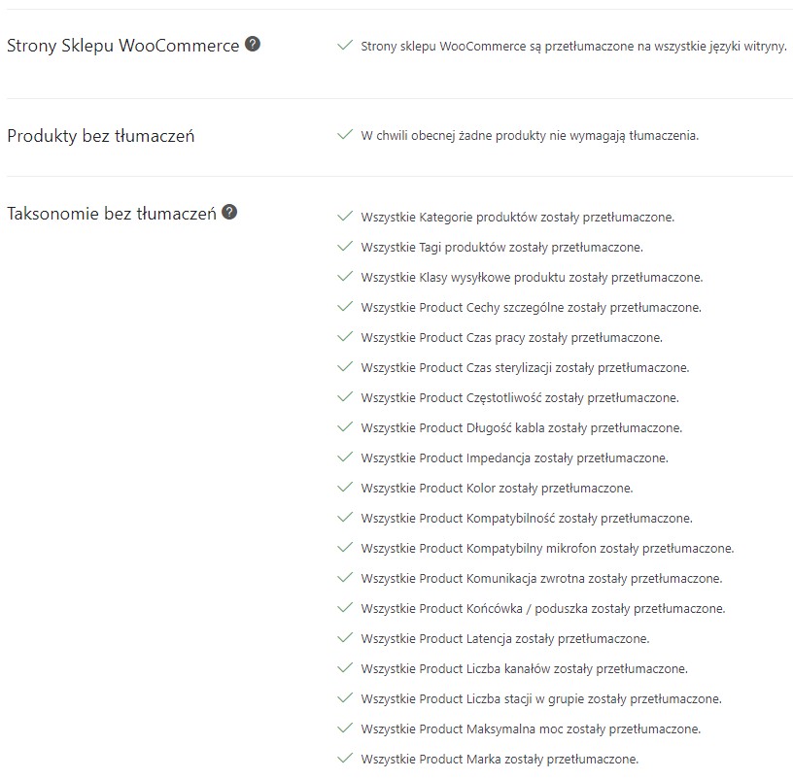This screenshot has width=793, height=779.
Task: Click the Product Impedancja status text
Action: pos(514,457)
